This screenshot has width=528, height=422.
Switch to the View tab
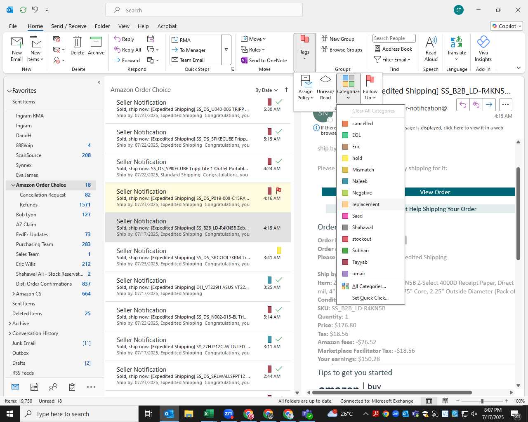tap(124, 26)
